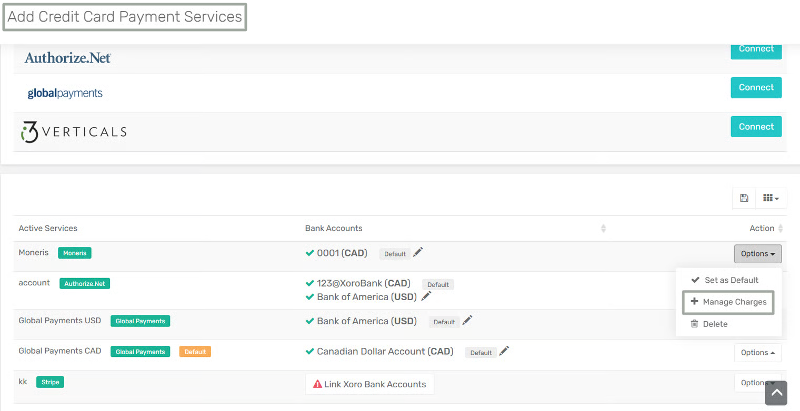
Task: Edit the Moneris 0001 (CAD) bank account
Action: 418,253
